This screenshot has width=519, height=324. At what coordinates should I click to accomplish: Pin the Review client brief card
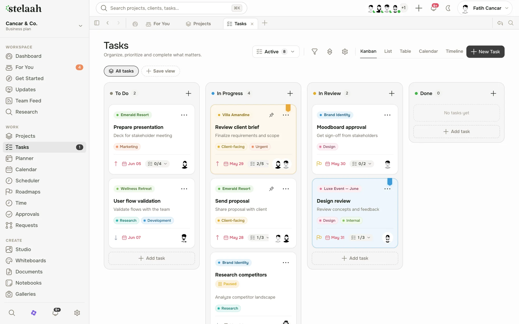271,115
